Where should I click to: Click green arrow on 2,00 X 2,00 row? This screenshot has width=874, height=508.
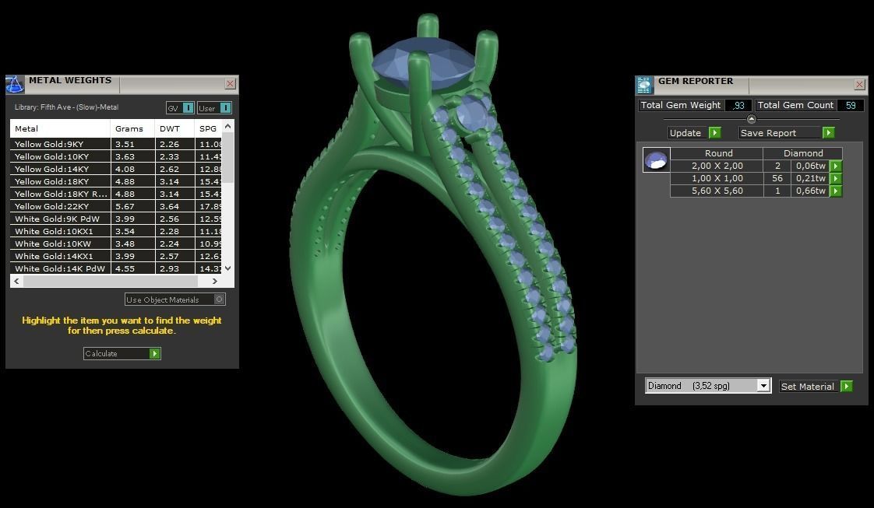point(836,166)
